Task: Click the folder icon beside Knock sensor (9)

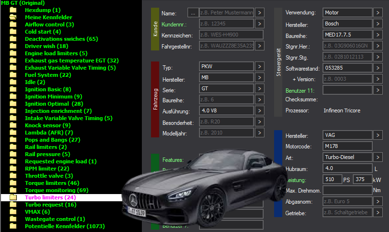Action: (x=13, y=125)
